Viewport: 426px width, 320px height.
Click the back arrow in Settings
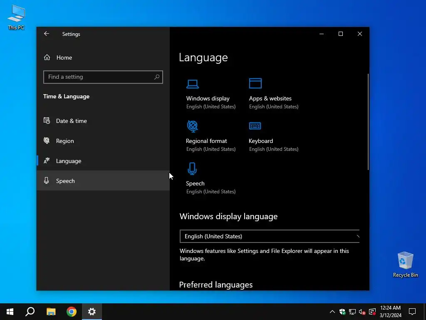click(x=47, y=34)
